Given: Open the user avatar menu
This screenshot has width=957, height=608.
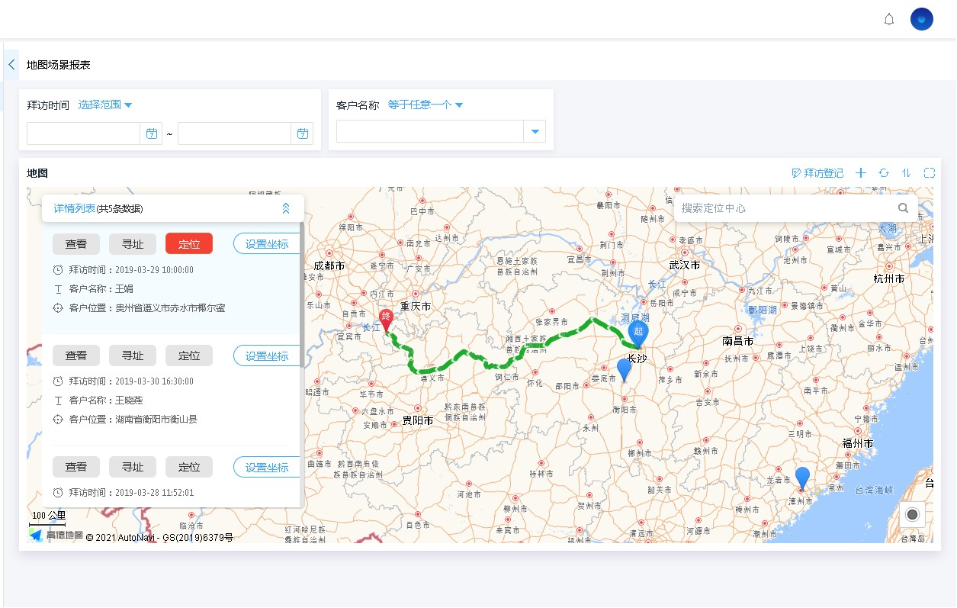Looking at the screenshot, I should click(x=921, y=20).
